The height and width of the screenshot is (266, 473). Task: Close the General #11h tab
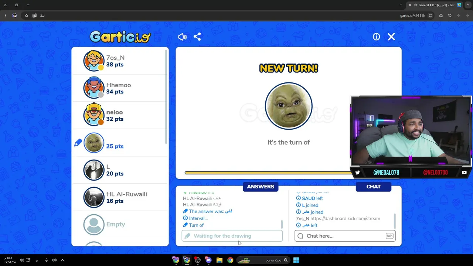click(409, 5)
